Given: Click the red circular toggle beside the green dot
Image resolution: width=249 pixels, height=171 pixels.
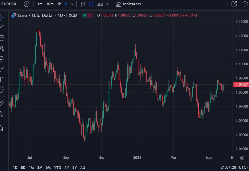Looking at the screenshot, I should click(x=90, y=15).
